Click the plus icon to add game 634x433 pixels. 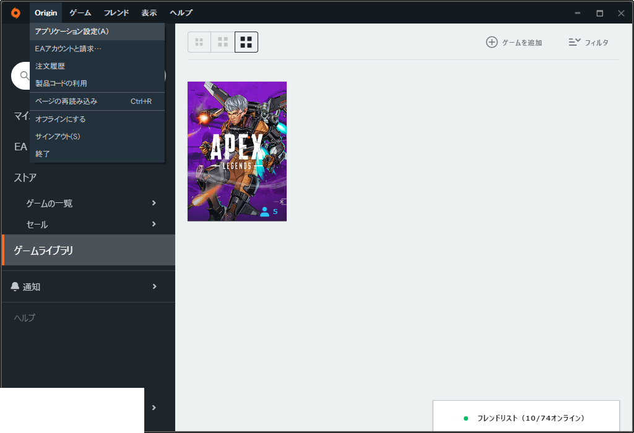[x=492, y=42]
